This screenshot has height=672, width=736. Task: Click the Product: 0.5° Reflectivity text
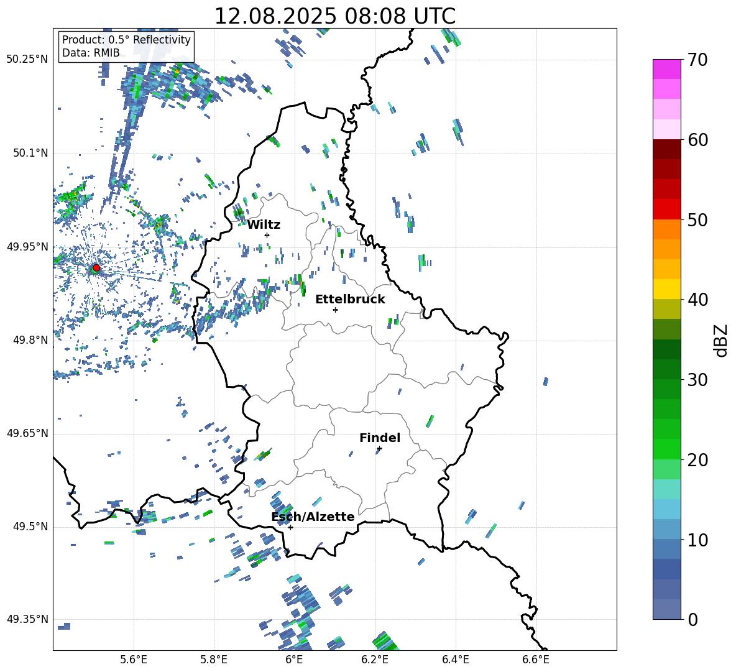(x=126, y=40)
